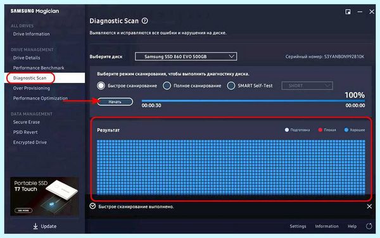Click the Update download icon
The width and height of the screenshot is (380, 238).
35,226
